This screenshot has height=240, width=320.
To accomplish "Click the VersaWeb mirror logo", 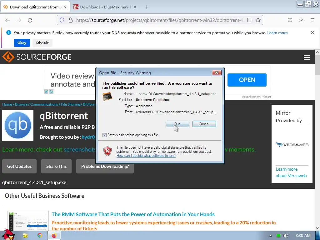I will tap(292, 145).
